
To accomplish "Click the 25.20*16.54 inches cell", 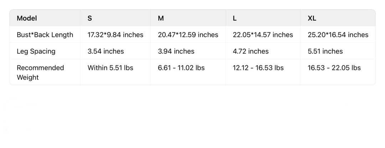I will (x=338, y=35).
